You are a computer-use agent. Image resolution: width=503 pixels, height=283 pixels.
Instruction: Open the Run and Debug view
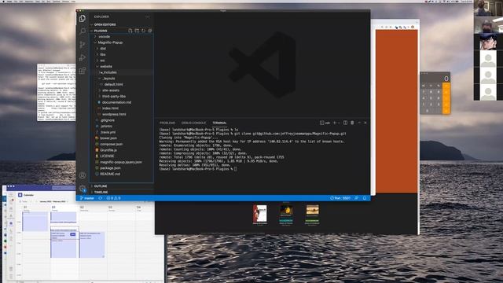(83, 57)
